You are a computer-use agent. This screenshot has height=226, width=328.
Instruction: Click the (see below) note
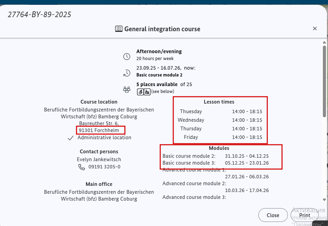coord(163,91)
